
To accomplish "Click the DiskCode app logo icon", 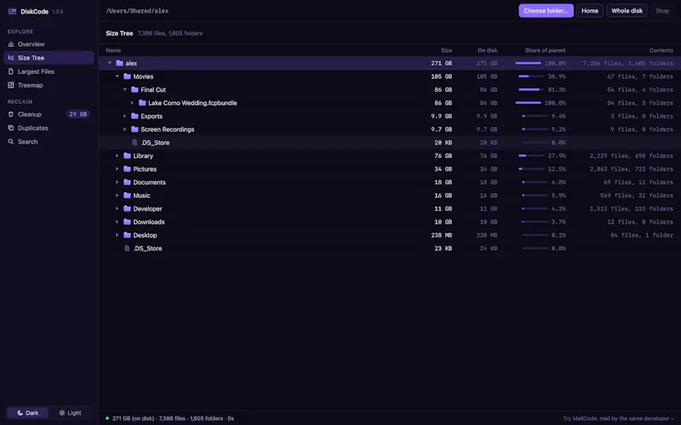I will [x=12, y=11].
